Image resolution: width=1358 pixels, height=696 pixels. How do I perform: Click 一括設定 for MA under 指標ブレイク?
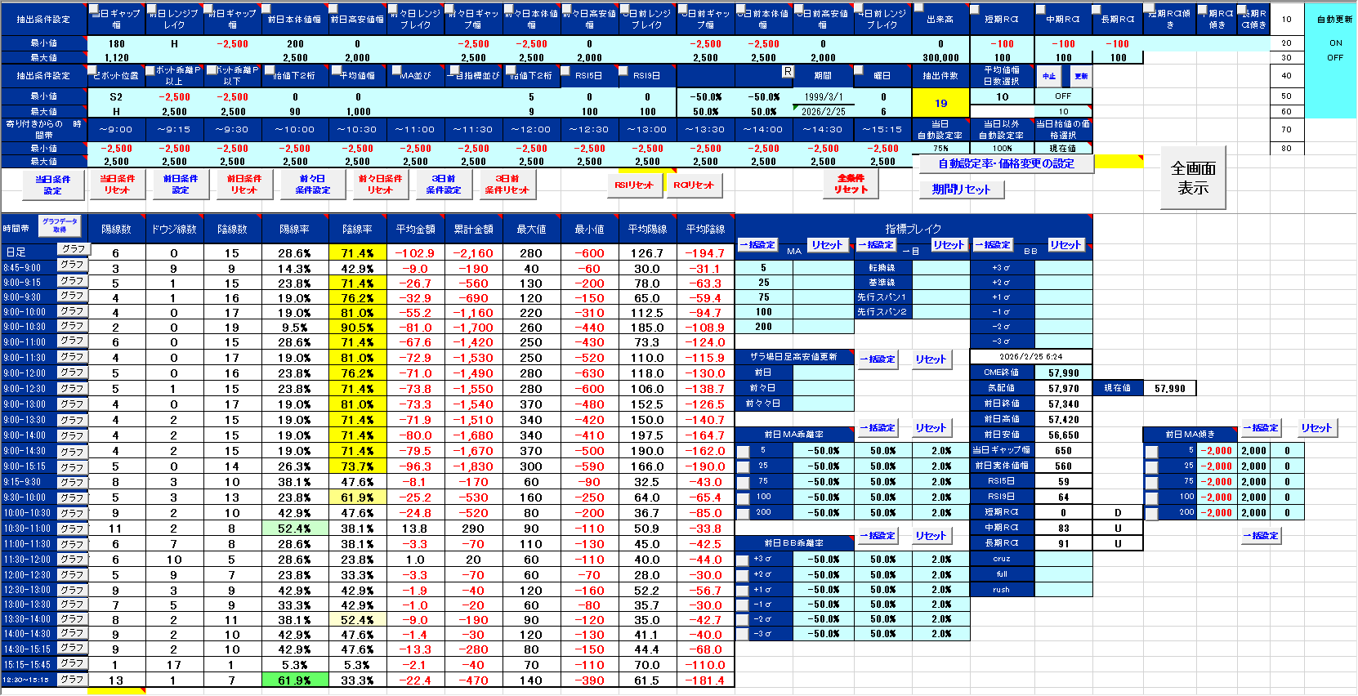coord(757,245)
